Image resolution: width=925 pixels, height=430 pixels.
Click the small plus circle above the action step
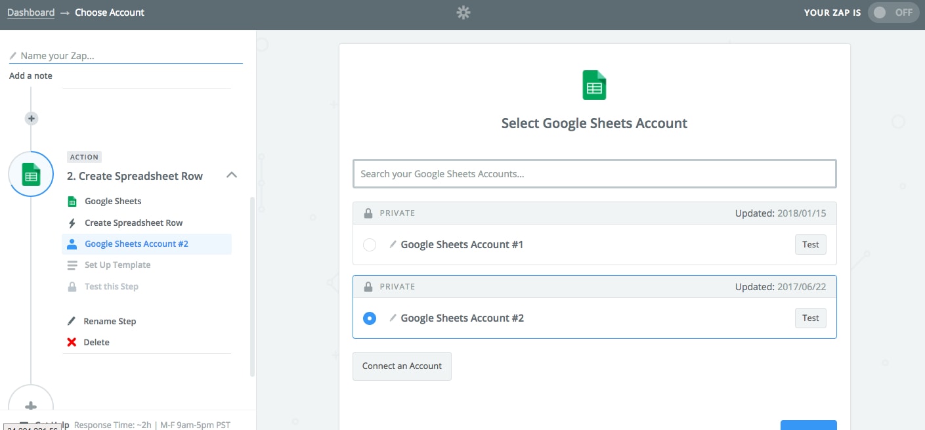31,119
